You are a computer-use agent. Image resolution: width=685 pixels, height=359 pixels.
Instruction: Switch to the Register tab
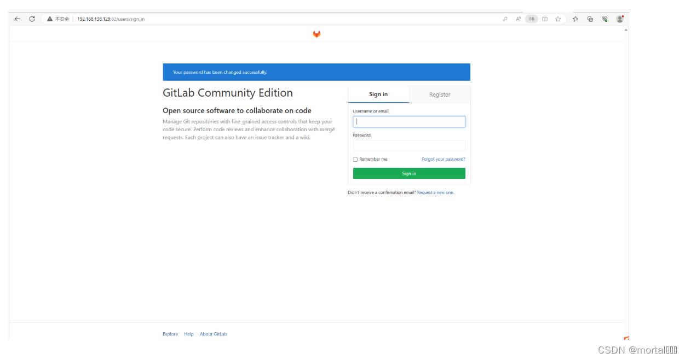pos(440,95)
